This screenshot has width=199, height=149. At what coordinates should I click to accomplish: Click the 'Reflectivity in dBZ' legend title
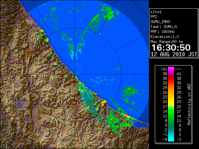click(189, 104)
